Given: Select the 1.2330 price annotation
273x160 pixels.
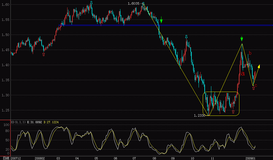Looking at the screenshot, I should click(199, 116).
